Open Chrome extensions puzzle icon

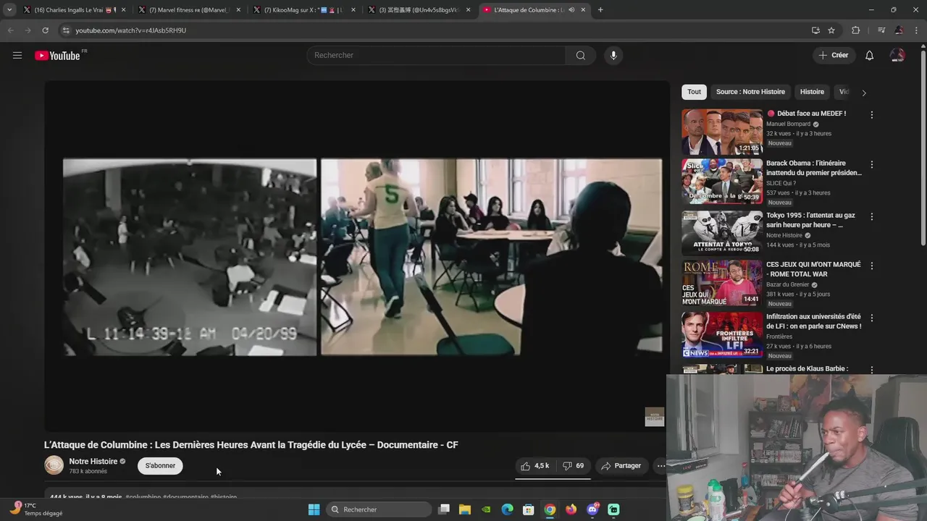click(855, 30)
